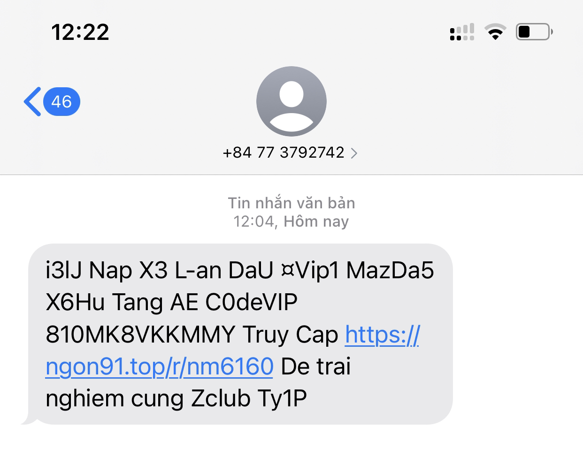The height and width of the screenshot is (465, 583).
Task: Open the https:// link portion
Action: tap(382, 335)
